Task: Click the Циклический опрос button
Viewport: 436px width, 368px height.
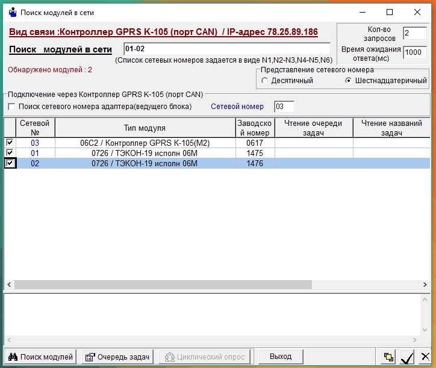Action: tap(205, 357)
